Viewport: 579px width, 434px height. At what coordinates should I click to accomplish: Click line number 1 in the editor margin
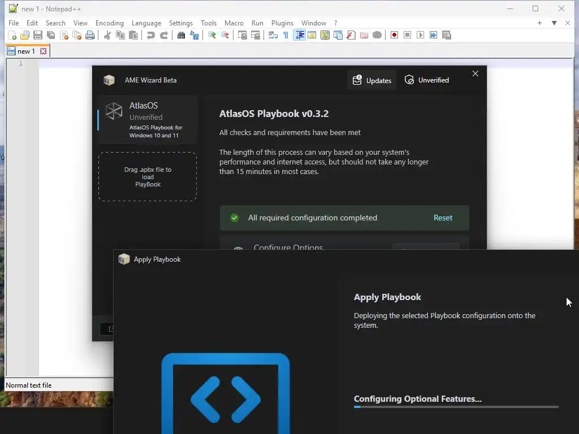point(21,63)
